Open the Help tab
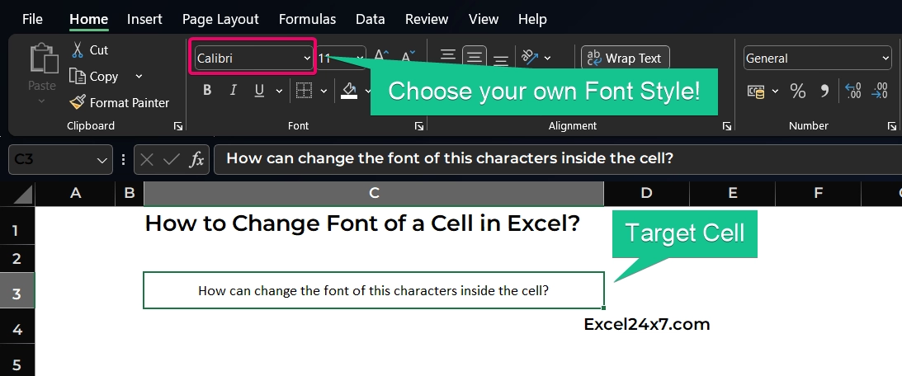Viewport: 902px width, 376px height. (x=532, y=19)
